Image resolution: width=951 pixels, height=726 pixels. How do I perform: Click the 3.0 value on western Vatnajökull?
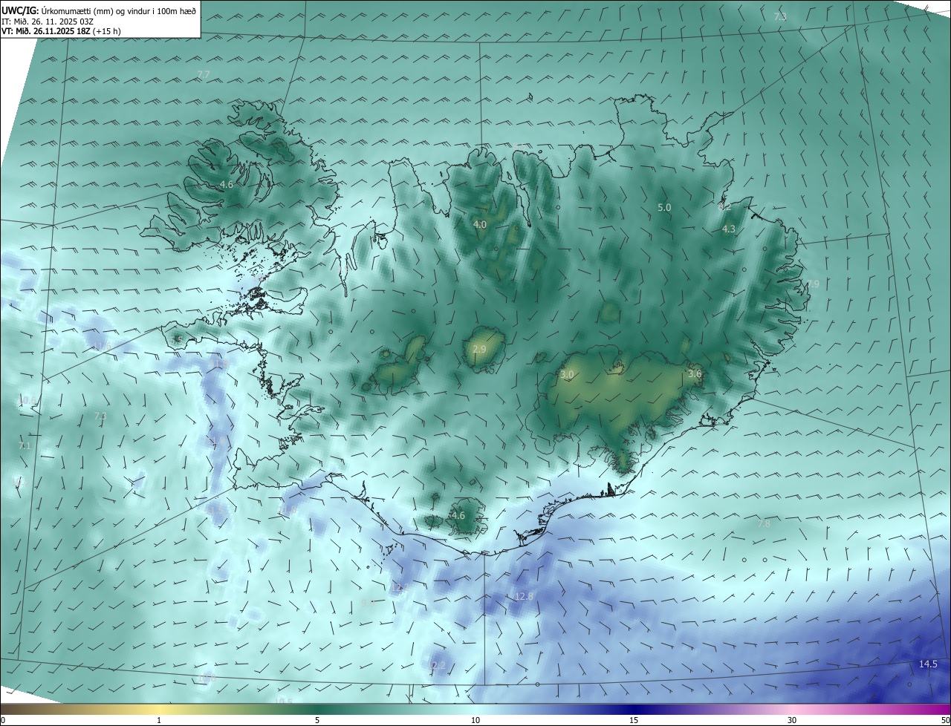[567, 375]
